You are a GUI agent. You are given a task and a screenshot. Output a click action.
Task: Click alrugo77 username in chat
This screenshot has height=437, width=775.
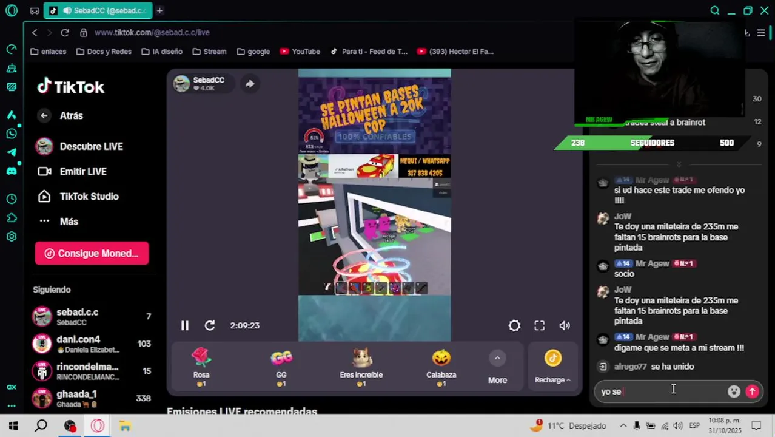(x=630, y=367)
